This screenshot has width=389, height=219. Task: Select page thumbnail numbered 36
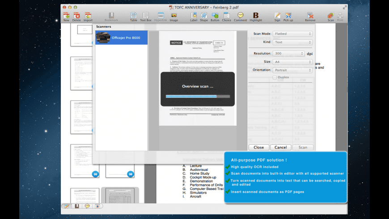point(120,171)
